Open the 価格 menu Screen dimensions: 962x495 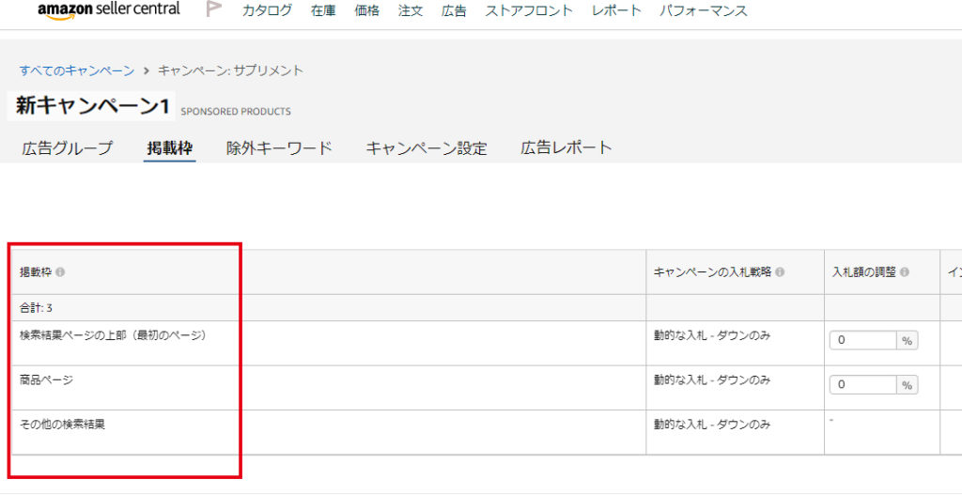pos(367,10)
